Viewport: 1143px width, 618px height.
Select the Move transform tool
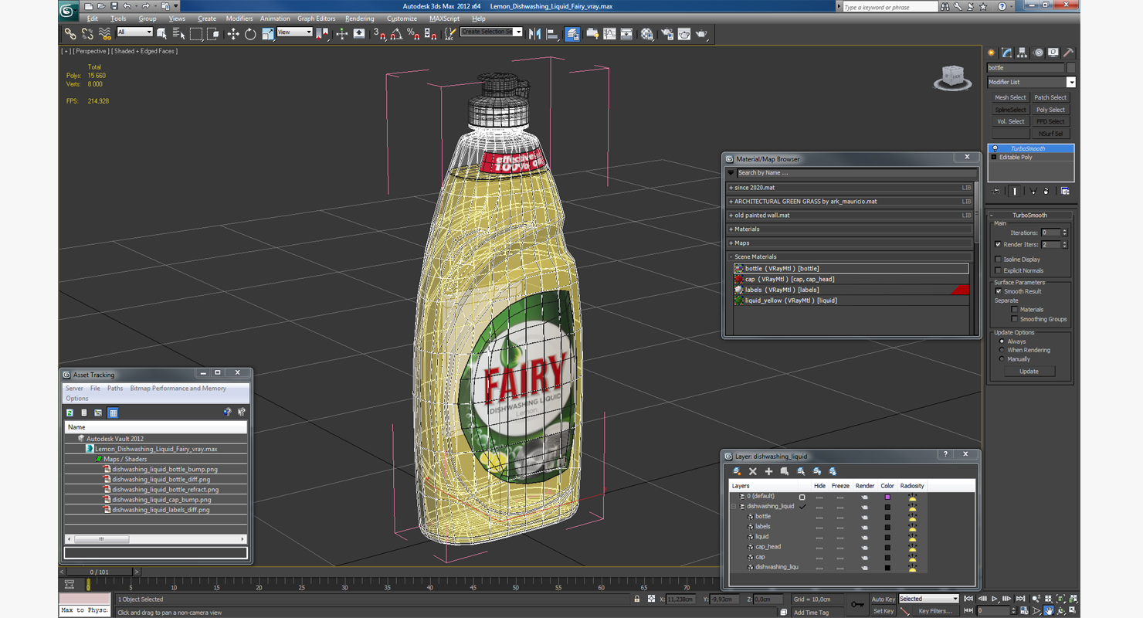(x=232, y=34)
